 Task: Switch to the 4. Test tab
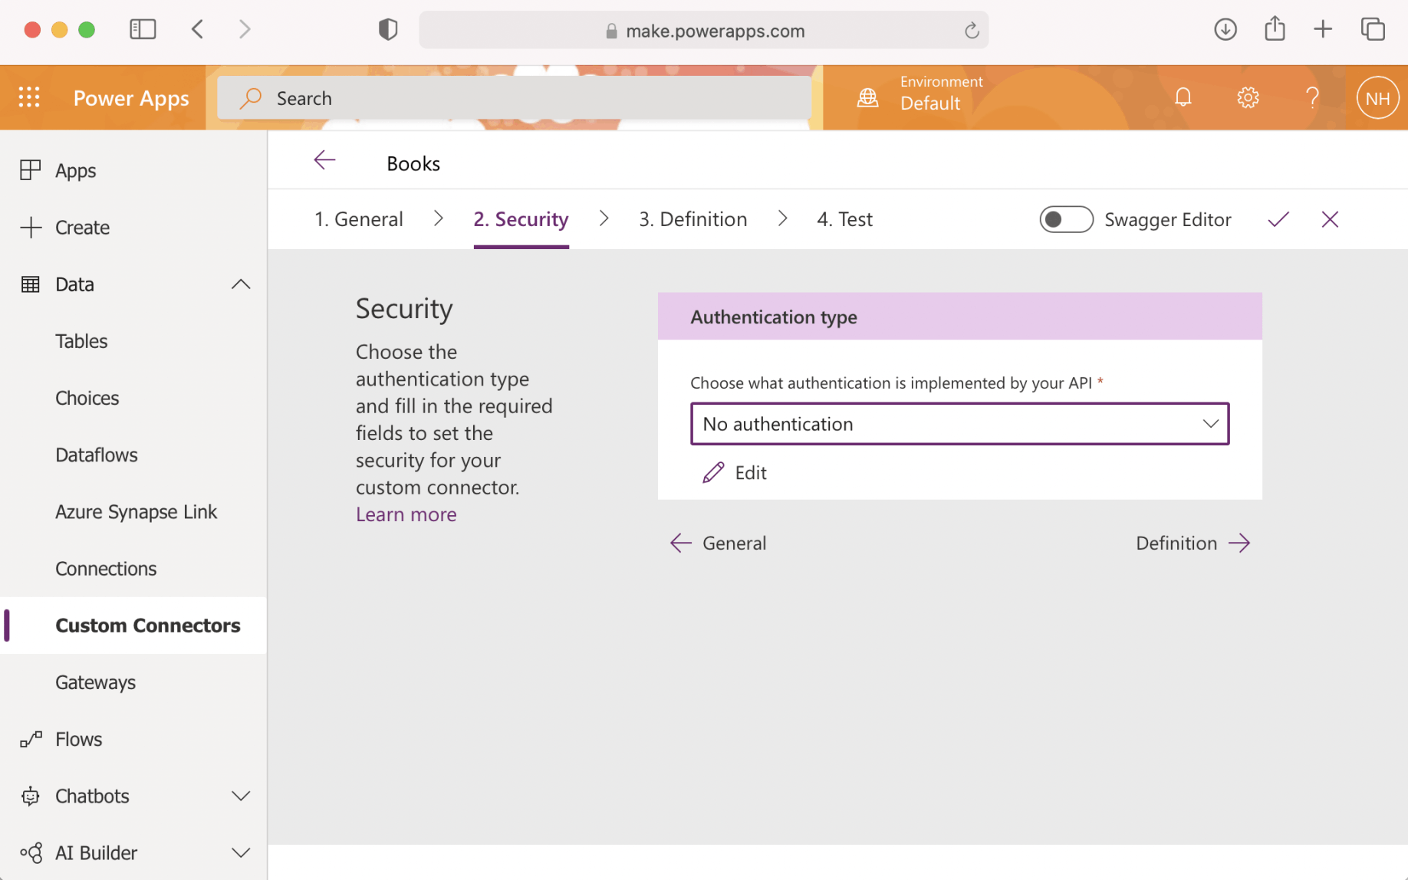844,219
